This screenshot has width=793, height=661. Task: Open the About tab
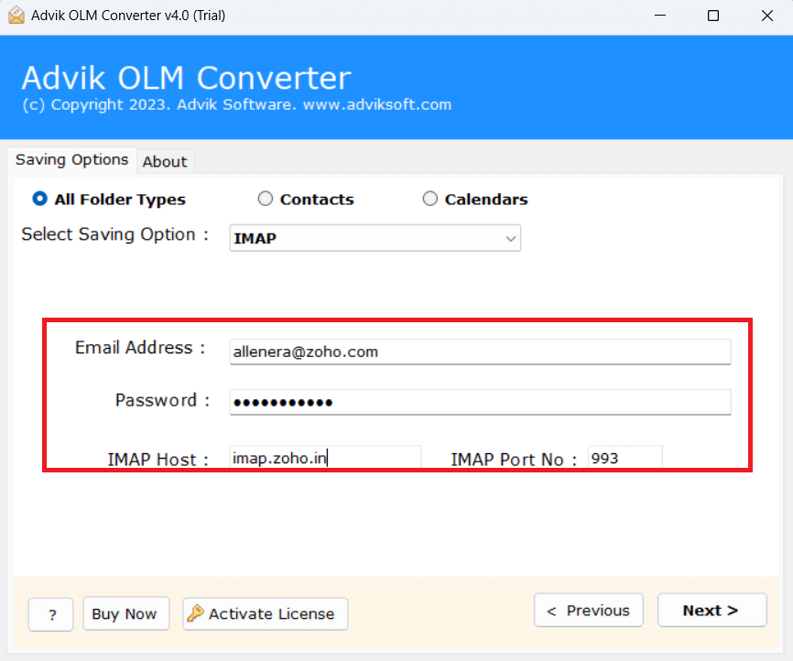point(165,161)
